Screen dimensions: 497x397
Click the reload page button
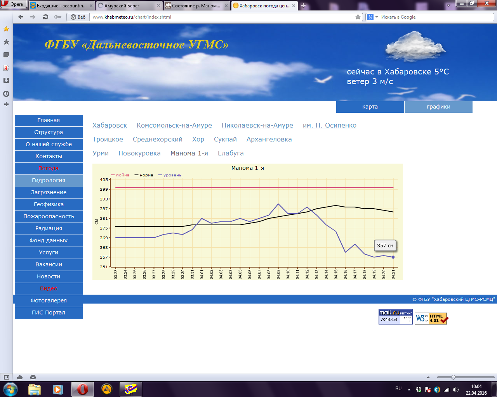pos(45,17)
